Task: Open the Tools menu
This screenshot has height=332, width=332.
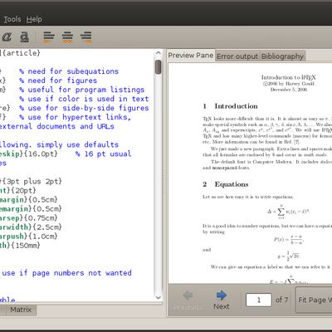Action: click(12, 19)
